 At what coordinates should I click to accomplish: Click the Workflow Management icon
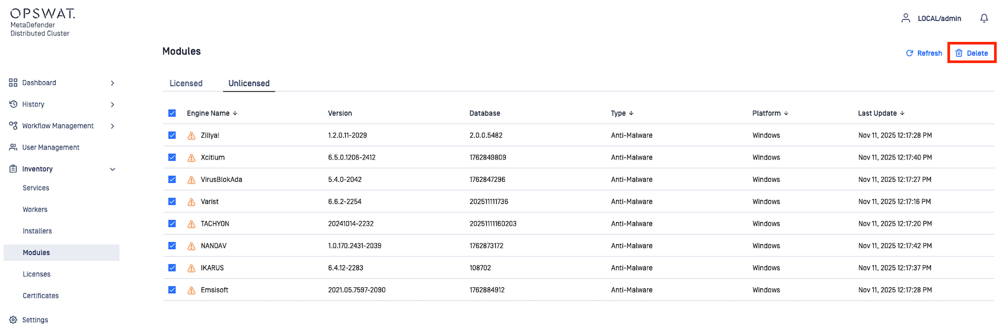[13, 126]
